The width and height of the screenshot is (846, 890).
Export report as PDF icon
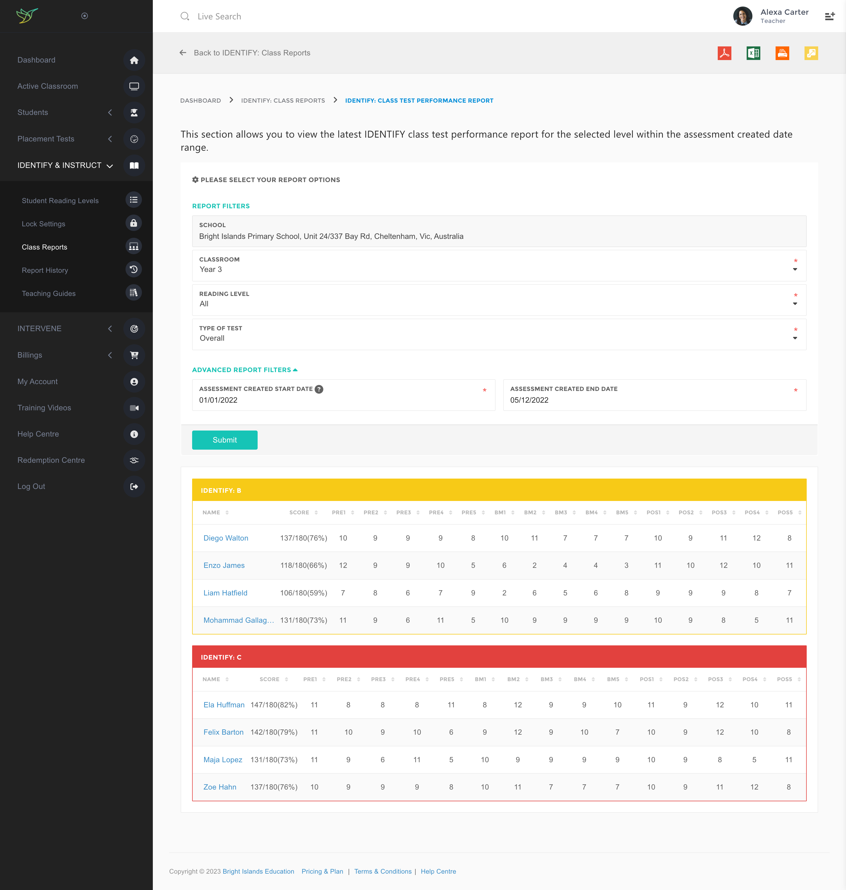pyautogui.click(x=724, y=53)
